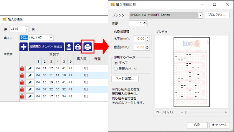This screenshot has width=234, height=132.
Task: Click the CSV download icon
Action: [x=69, y=47]
